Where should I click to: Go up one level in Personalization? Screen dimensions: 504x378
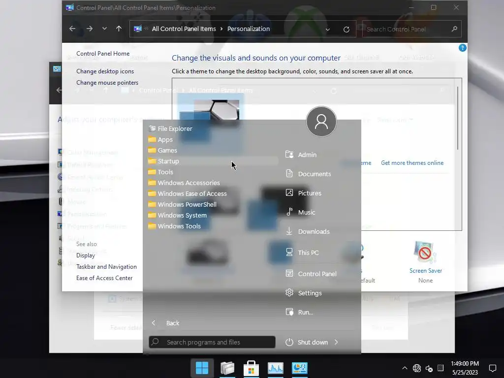coord(119,29)
